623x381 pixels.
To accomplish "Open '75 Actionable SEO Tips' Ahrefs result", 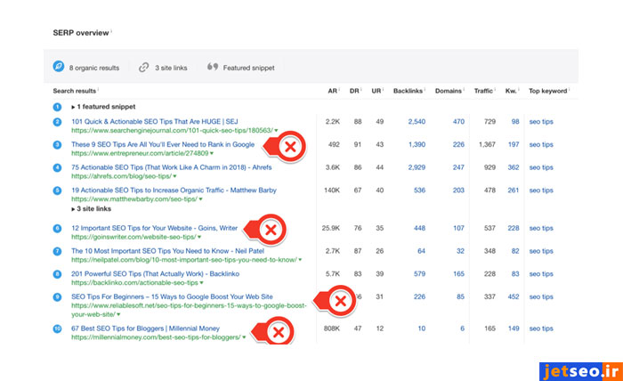I will click(172, 167).
